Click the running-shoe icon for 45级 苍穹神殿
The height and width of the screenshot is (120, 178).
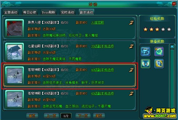(x=131, y=93)
